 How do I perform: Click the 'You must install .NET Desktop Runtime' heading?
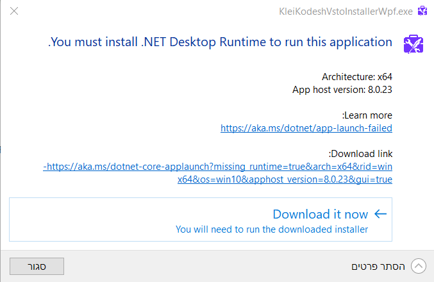coord(220,42)
